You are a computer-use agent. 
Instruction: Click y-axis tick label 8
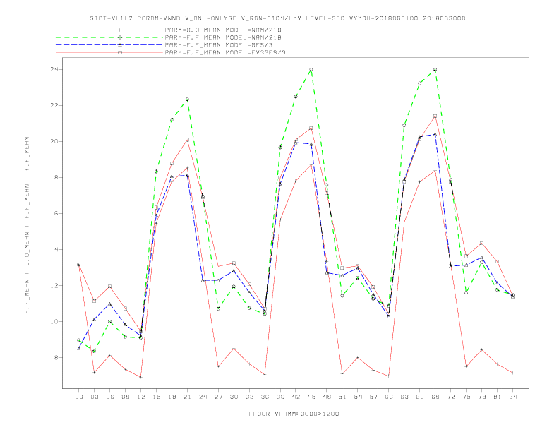click(56, 357)
